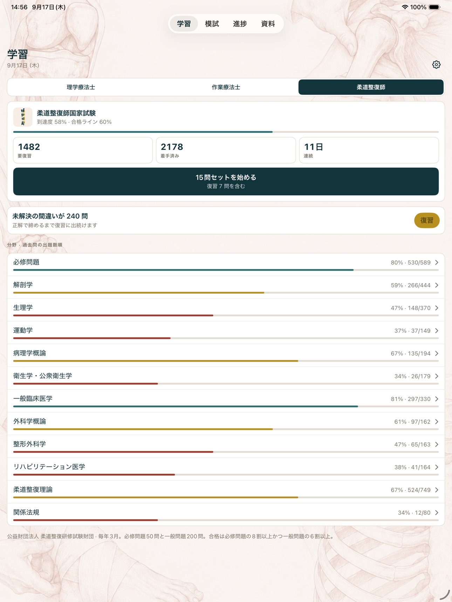This screenshot has width=452, height=602.
Task: Expand the 関係法規 chevron
Action: pos(437,513)
